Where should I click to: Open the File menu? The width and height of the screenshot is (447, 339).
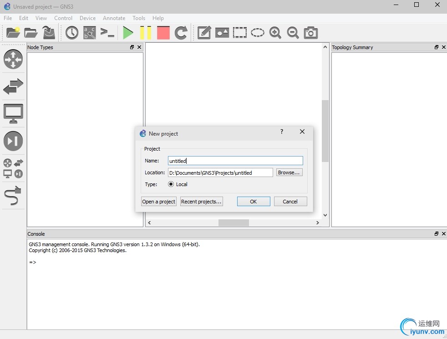[x=8, y=18]
